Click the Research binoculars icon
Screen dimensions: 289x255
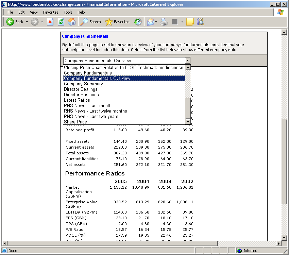200,22
